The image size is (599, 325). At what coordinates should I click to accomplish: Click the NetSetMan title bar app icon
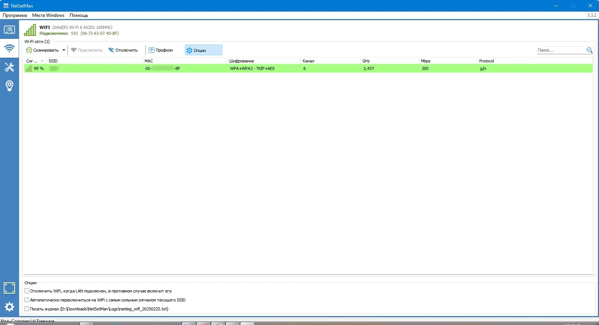click(x=6, y=6)
